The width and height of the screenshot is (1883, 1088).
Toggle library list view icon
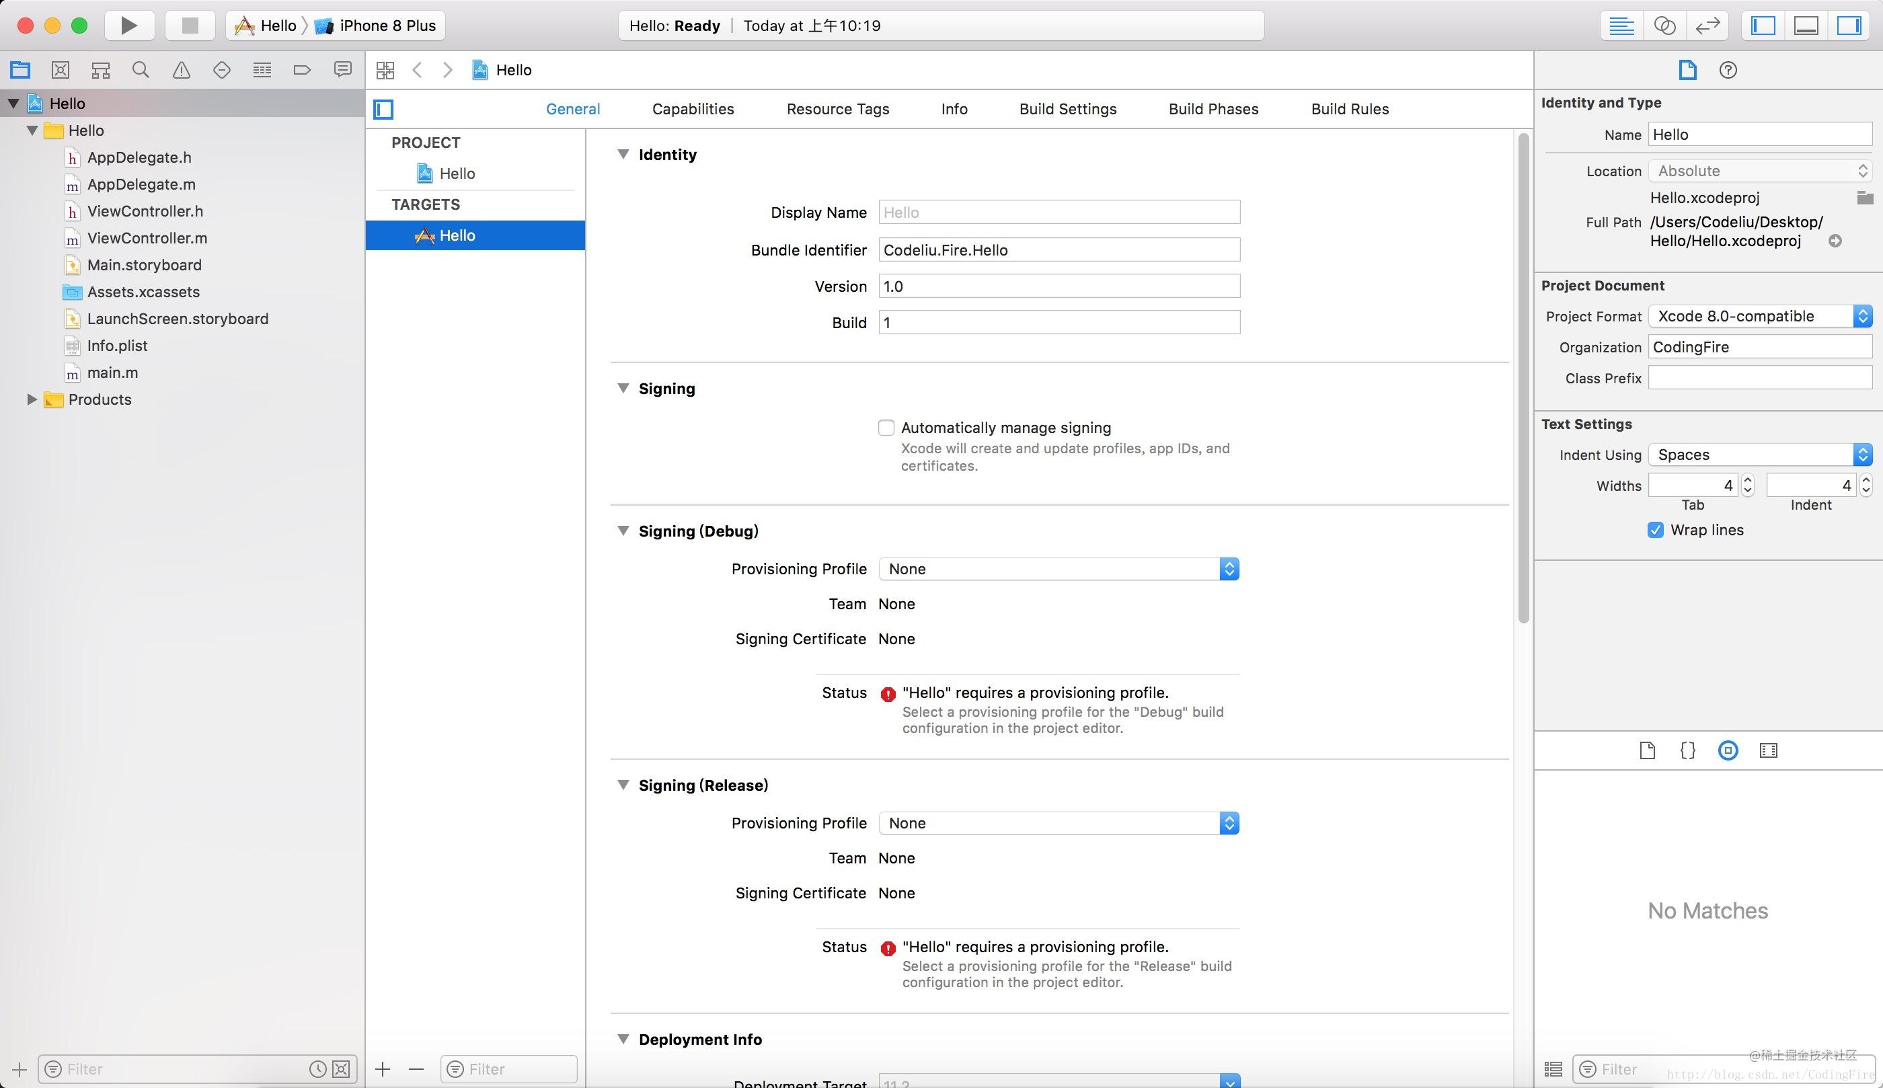1553,1069
